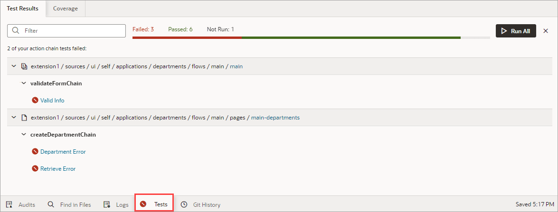Image resolution: width=558 pixels, height=212 pixels.
Task: Click the page file icon before main-departments path
Action: [x=24, y=118]
